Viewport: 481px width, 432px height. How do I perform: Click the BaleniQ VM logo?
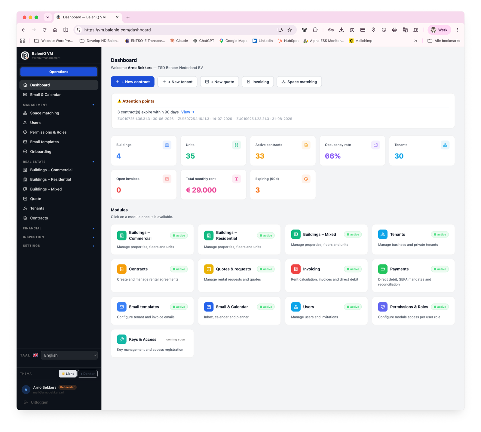25,55
